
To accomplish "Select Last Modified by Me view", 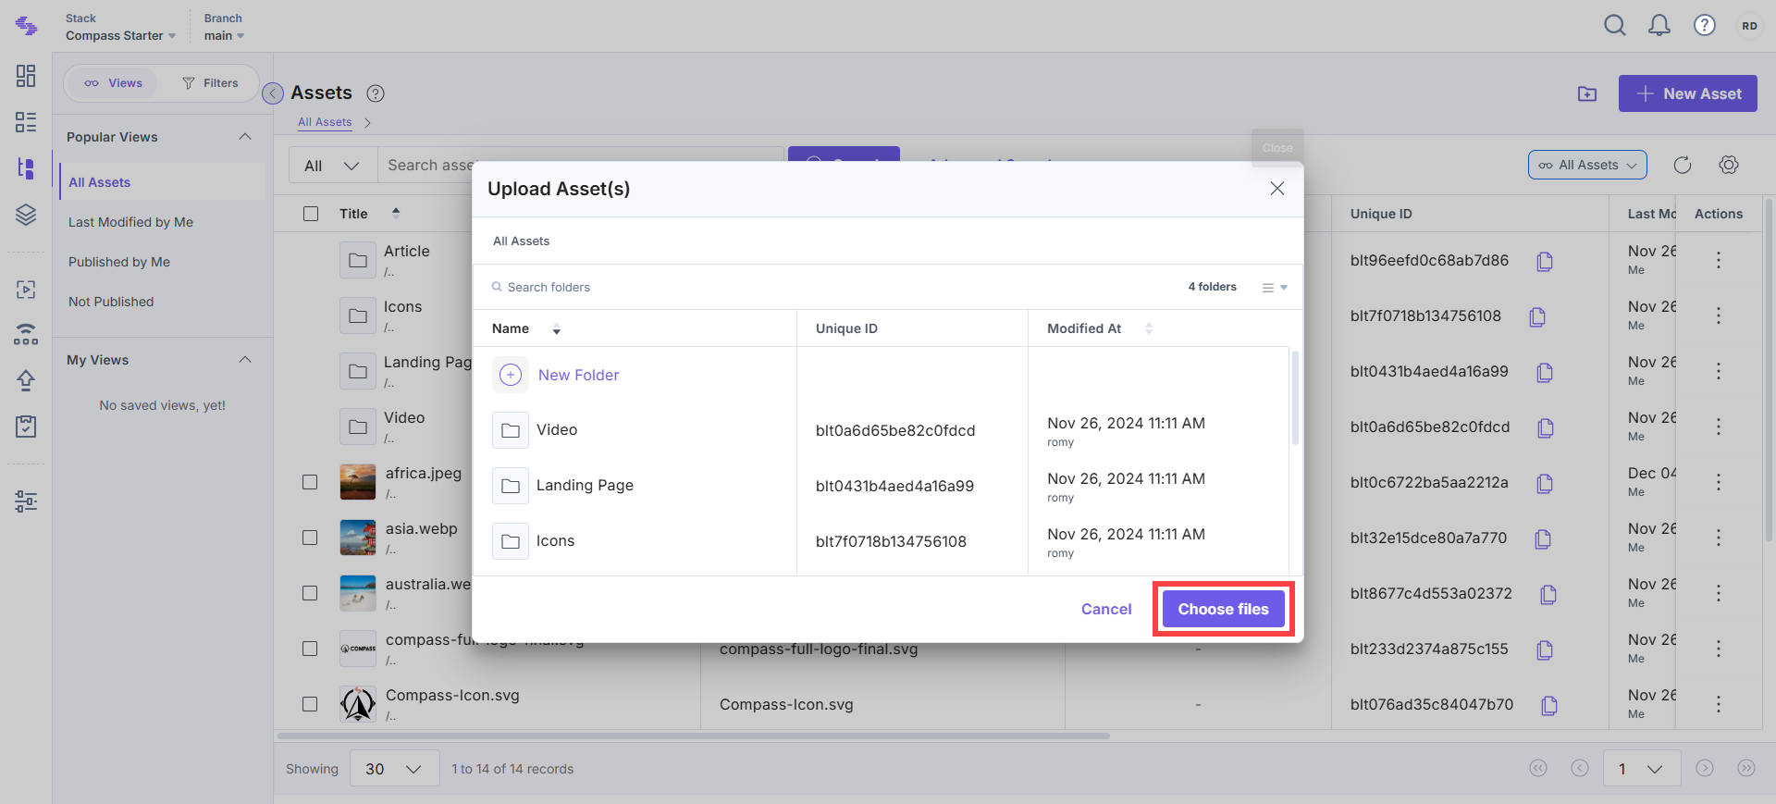I will coord(130,222).
